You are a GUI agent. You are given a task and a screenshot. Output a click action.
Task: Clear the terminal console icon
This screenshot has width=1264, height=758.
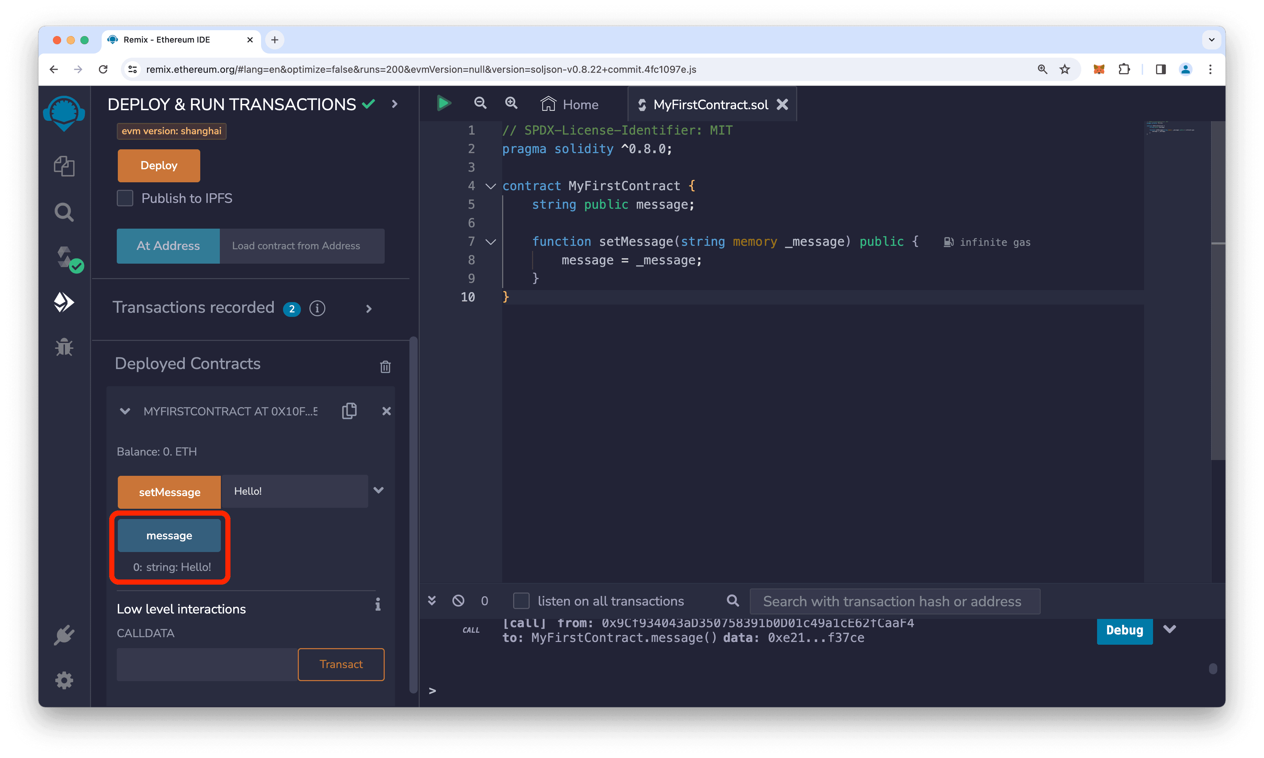point(458,601)
